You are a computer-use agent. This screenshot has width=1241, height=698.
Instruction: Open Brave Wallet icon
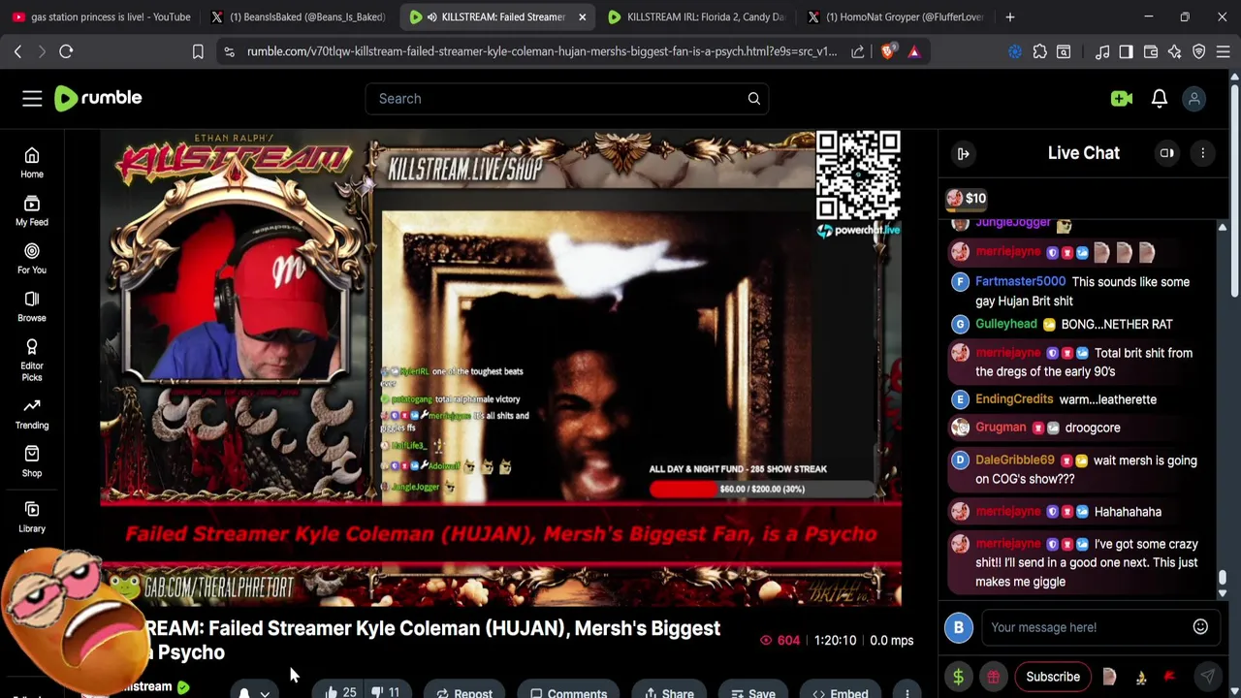1151,51
